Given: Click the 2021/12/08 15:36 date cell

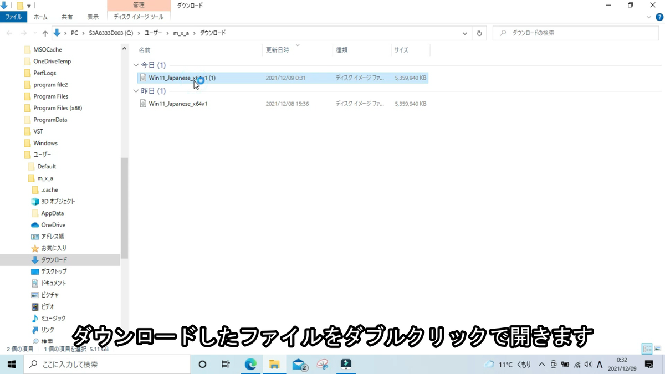Looking at the screenshot, I should [287, 104].
